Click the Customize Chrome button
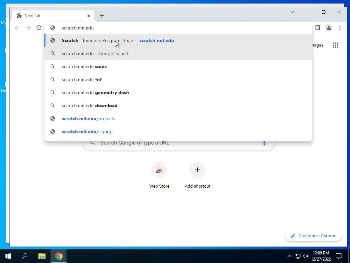This screenshot has width=350, height=263. click(313, 236)
